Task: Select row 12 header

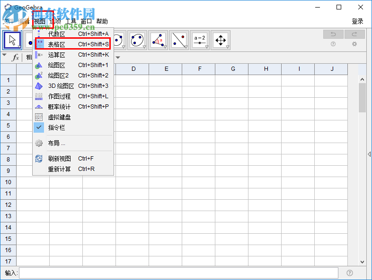Action: (9, 205)
